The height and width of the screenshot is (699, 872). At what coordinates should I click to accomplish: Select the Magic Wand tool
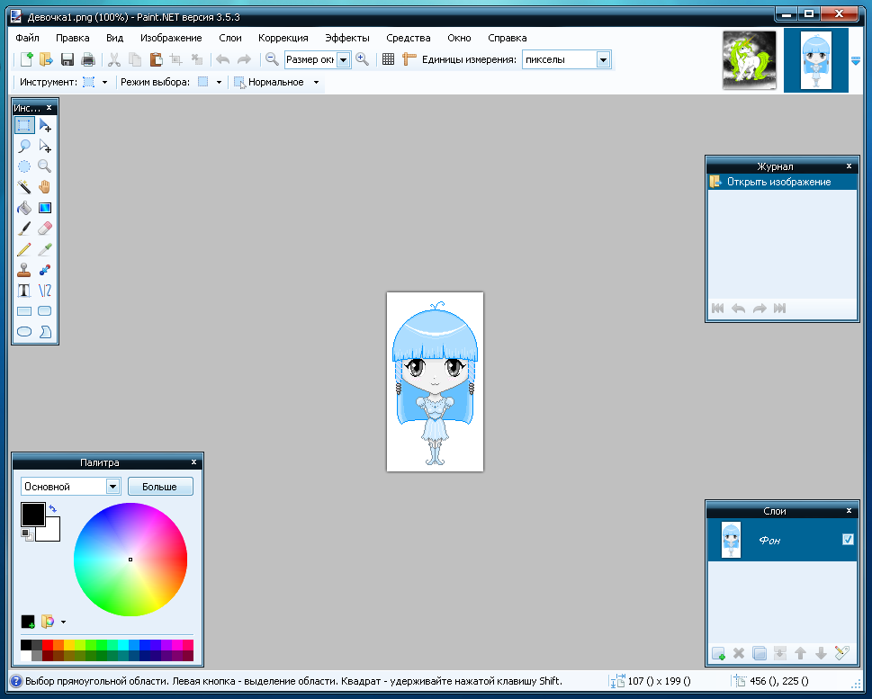coord(24,187)
